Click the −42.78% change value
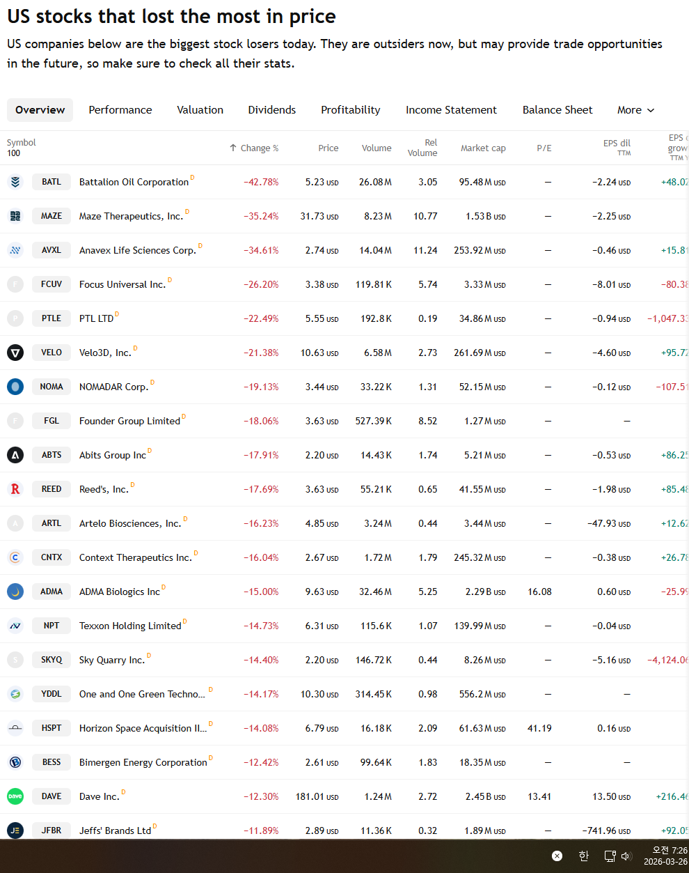Image resolution: width=689 pixels, height=873 pixels. (x=261, y=182)
